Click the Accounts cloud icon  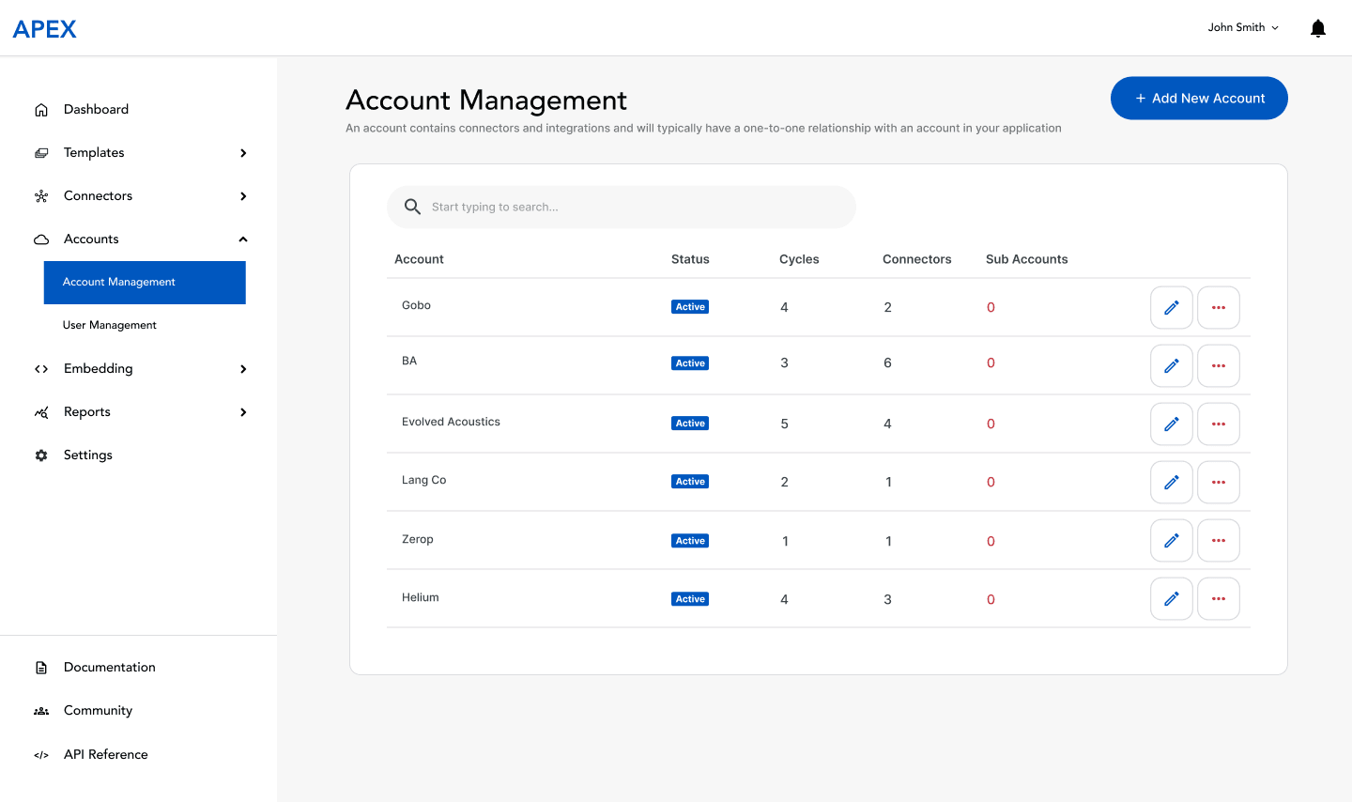[x=41, y=239]
